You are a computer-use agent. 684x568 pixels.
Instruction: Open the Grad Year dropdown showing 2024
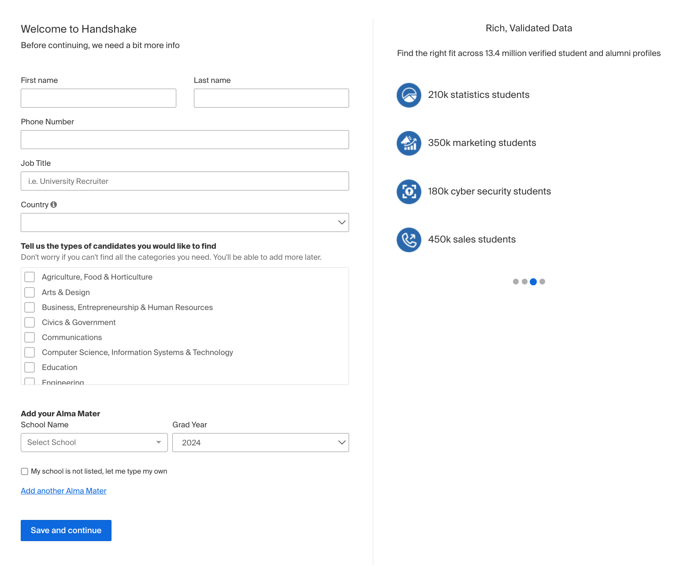click(260, 442)
